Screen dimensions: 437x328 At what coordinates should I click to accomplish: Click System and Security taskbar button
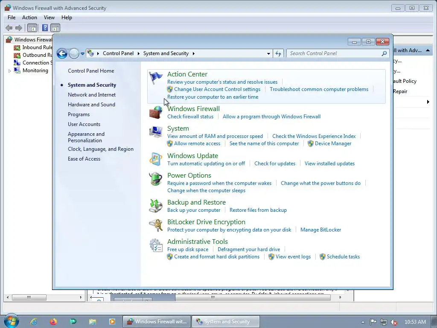click(226, 322)
